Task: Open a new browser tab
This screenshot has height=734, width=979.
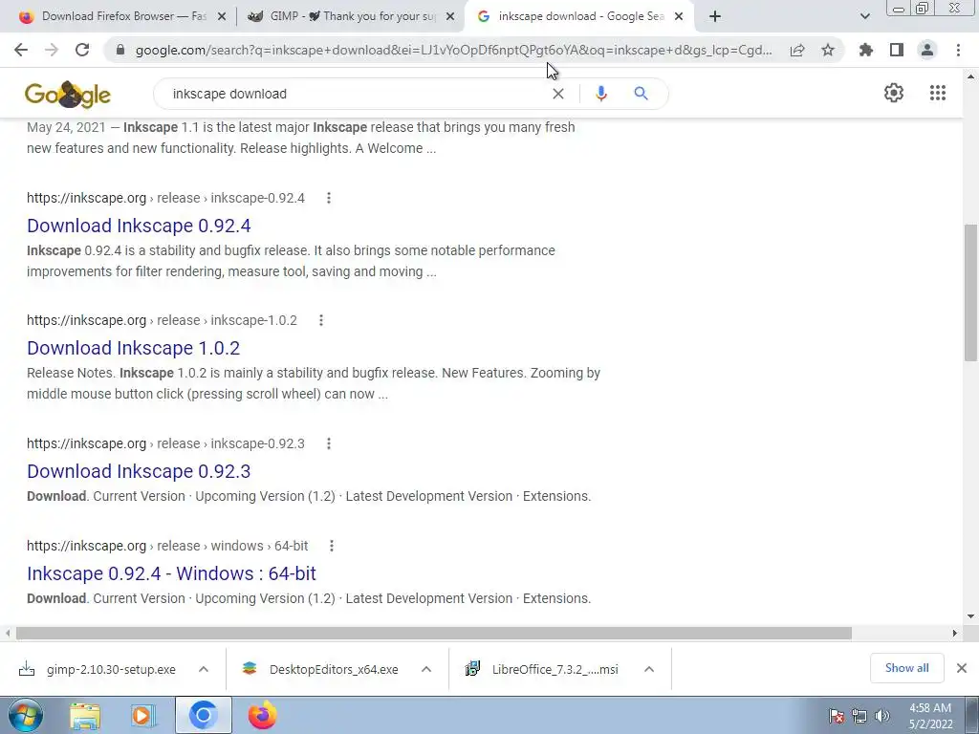Action: (x=715, y=17)
